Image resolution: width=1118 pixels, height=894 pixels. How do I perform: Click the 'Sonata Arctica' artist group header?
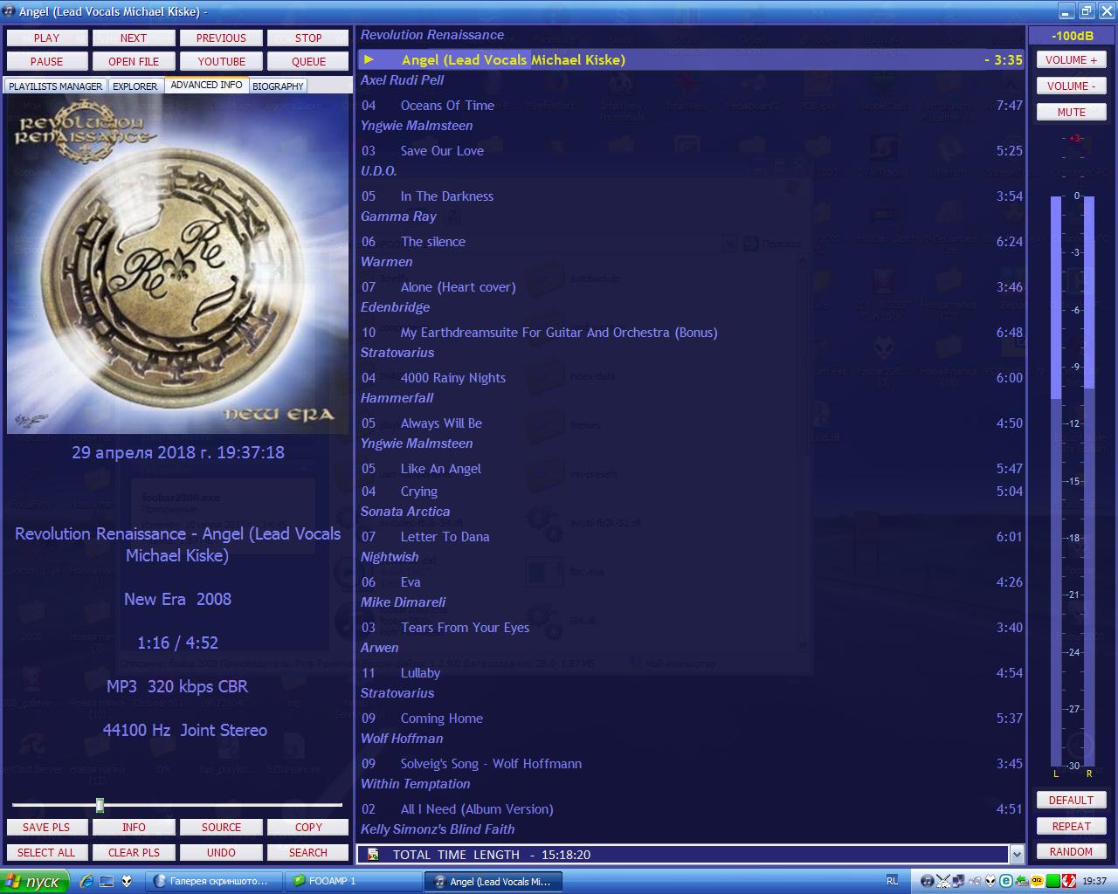click(405, 512)
